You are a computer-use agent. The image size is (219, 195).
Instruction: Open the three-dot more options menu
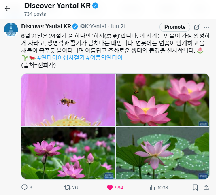pyautogui.click(x=206, y=27)
